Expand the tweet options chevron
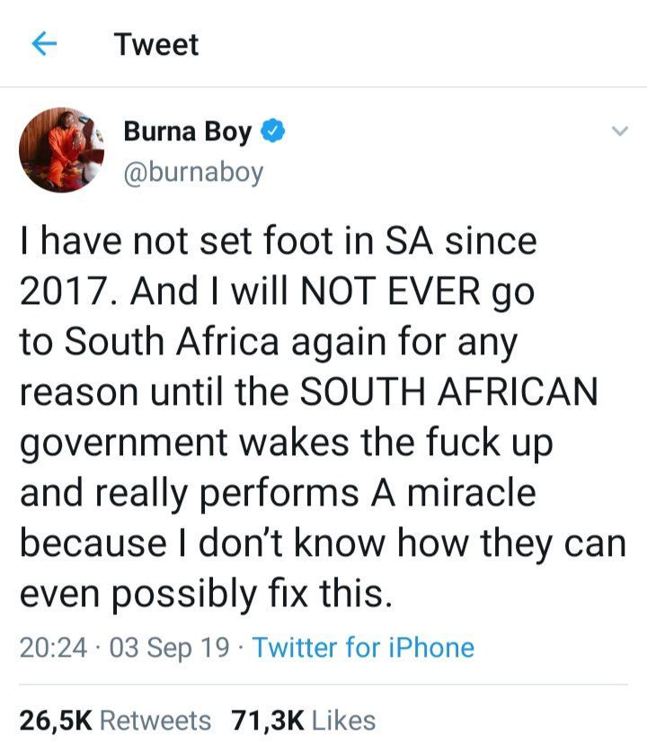This screenshot has height=753, width=647. 618,131
